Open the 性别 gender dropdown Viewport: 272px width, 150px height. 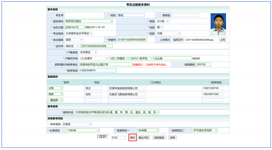click(x=159, y=27)
